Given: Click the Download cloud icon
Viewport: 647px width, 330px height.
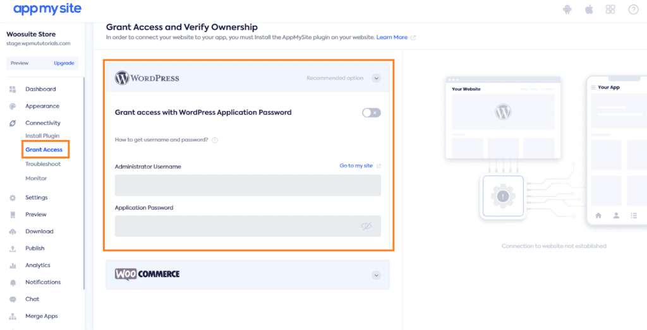Looking at the screenshot, I should tap(13, 232).
